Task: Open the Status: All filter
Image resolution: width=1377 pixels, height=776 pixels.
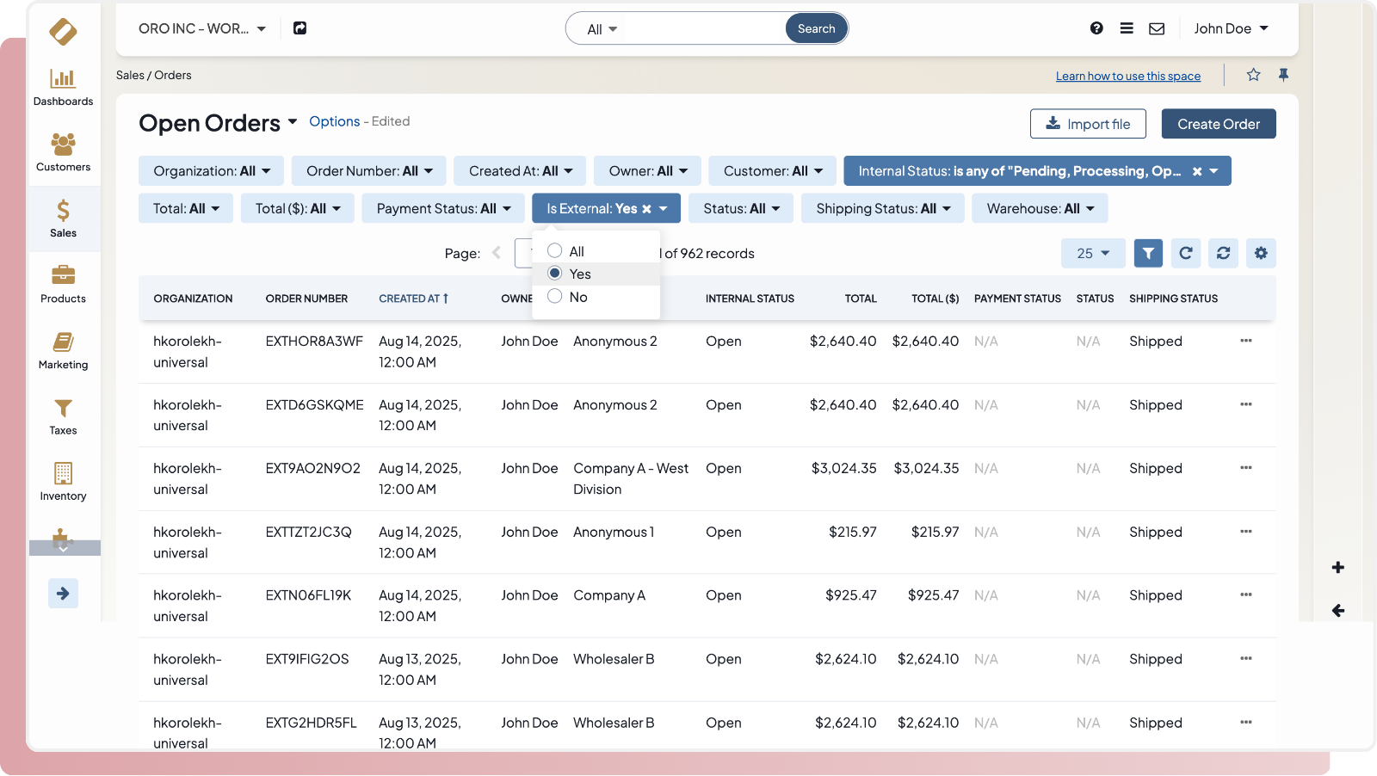Action: click(x=741, y=208)
